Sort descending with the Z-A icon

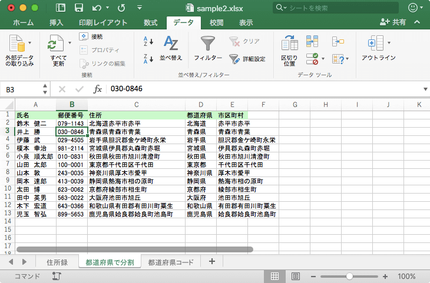pyautogui.click(x=148, y=59)
